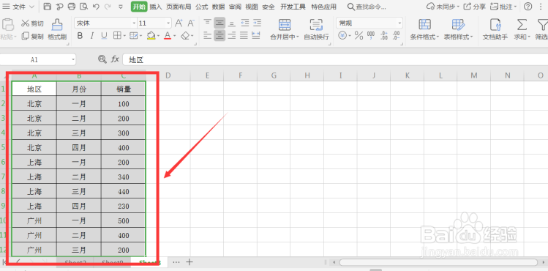Apply the yellow fill color
The width and height of the screenshot is (548, 271).
point(151,36)
